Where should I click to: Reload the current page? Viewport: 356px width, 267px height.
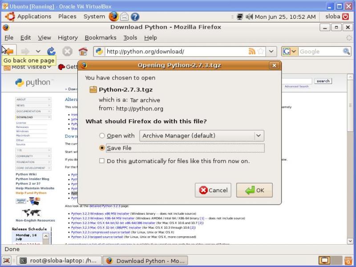tap(51, 52)
